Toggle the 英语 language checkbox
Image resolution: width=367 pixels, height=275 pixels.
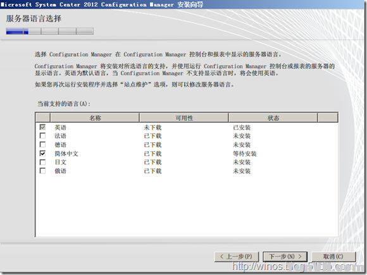(x=42, y=127)
